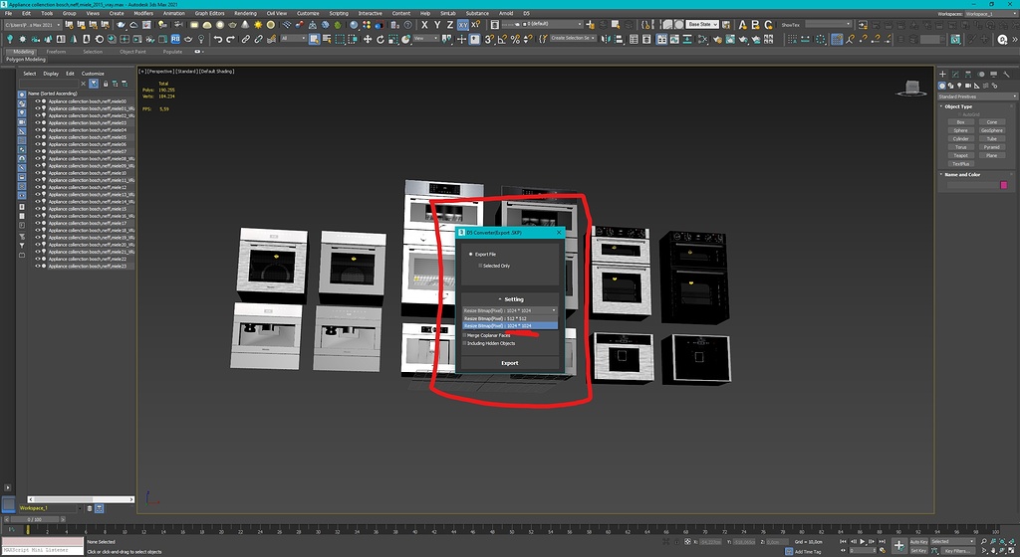Open the Create Selection Set dropdown
This screenshot has height=557, width=1020.
[x=573, y=39]
